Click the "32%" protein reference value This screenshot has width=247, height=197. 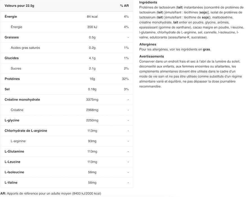tap(125, 79)
